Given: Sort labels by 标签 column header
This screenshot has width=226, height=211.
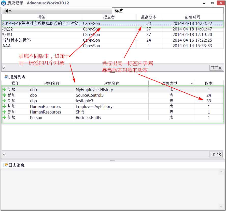Looking at the screenshot, I should (42, 17).
